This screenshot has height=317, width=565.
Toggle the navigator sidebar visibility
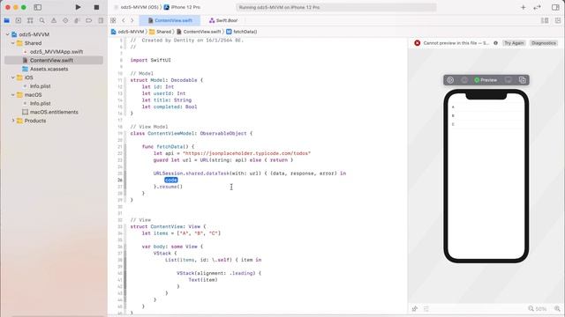tap(37, 7)
